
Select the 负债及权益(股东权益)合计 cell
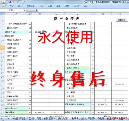77,112
